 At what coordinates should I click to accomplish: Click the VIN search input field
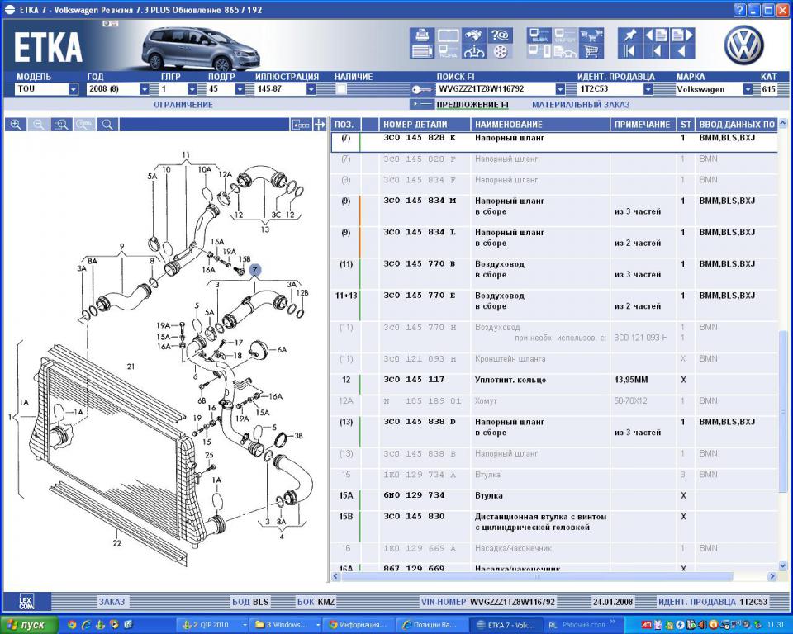[495, 89]
